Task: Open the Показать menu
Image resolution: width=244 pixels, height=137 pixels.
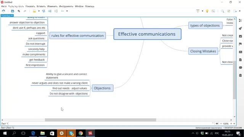Action: 30,6
